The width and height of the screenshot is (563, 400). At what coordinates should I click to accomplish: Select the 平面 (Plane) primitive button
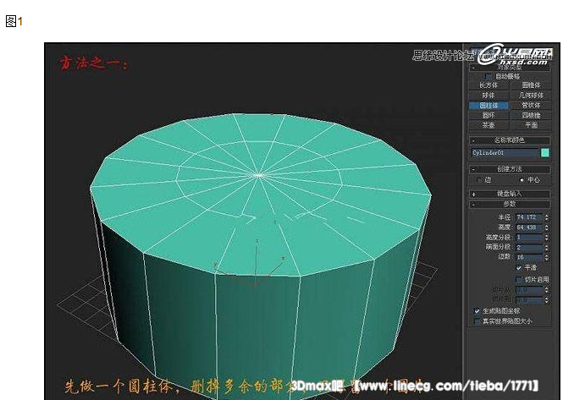(531, 125)
